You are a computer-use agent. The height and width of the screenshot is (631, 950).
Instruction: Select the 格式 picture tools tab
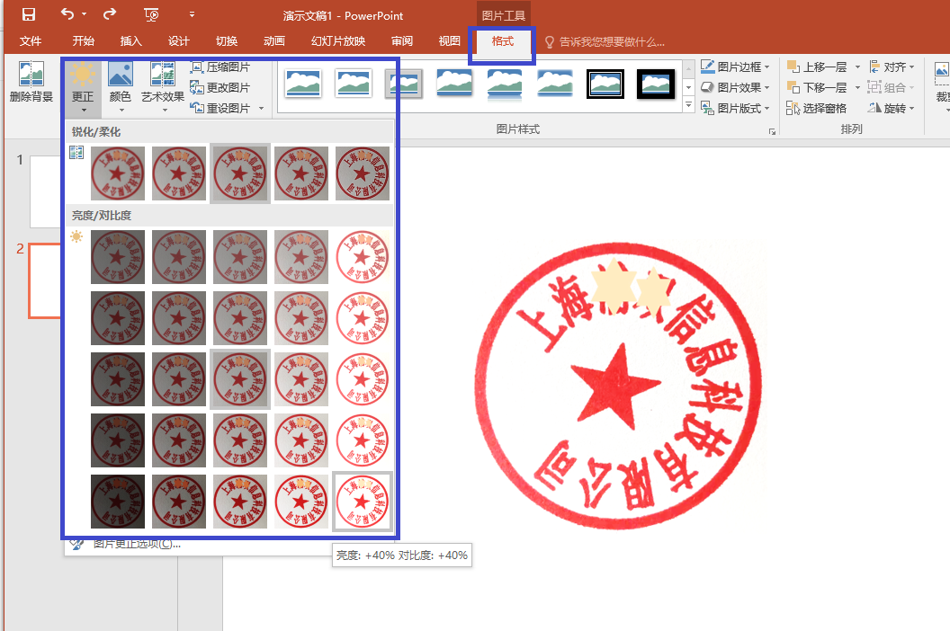pos(502,41)
